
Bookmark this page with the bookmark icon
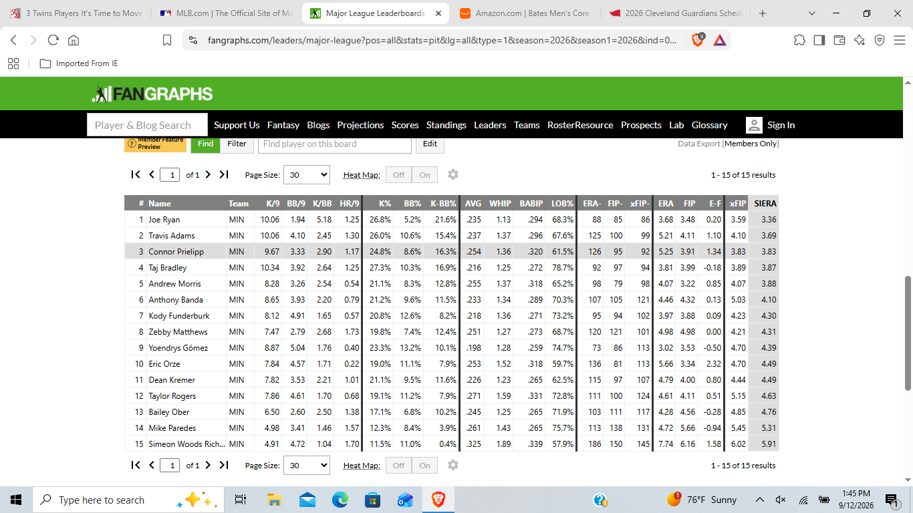[167, 40]
